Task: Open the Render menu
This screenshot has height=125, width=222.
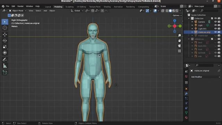Action: (x=20, y=6)
